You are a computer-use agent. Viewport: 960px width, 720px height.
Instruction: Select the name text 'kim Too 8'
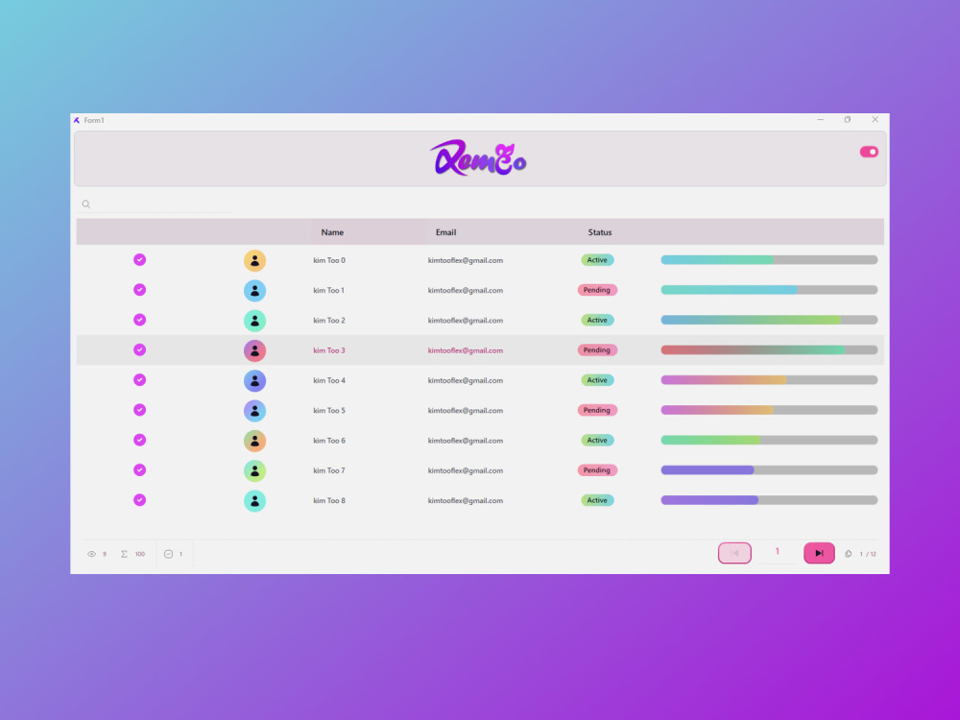329,500
